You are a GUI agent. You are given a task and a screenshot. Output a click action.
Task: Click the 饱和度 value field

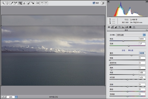coord(142,94)
